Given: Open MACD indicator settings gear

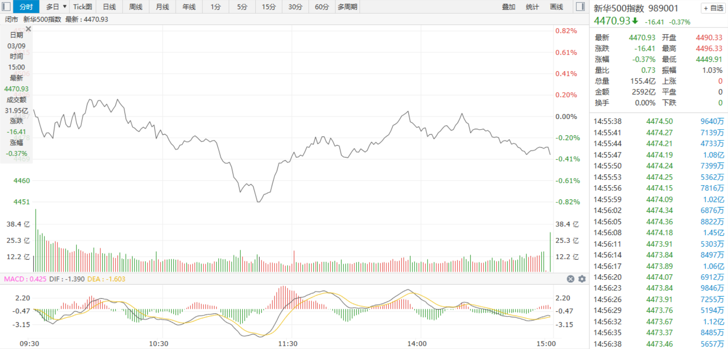Looking at the screenshot, I should tap(582, 279).
